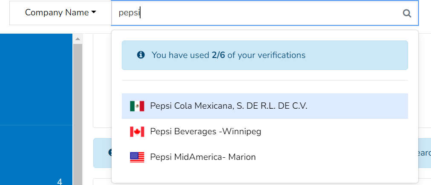Choose the Pepsi Beverages -Winnipeg suggestion
Image resolution: width=431 pixels, height=185 pixels.
click(206, 132)
